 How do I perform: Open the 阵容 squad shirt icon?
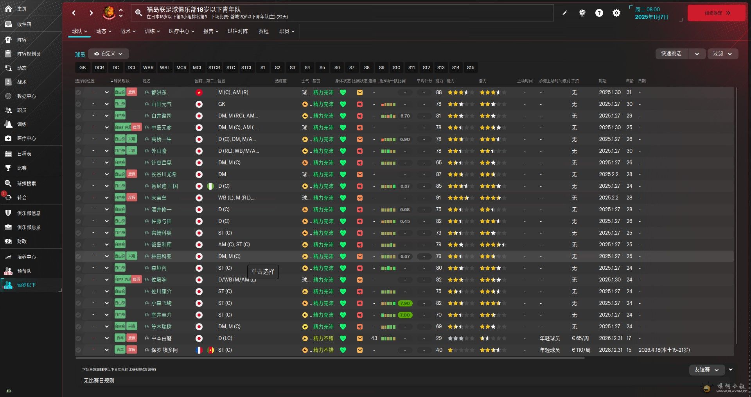click(8, 40)
